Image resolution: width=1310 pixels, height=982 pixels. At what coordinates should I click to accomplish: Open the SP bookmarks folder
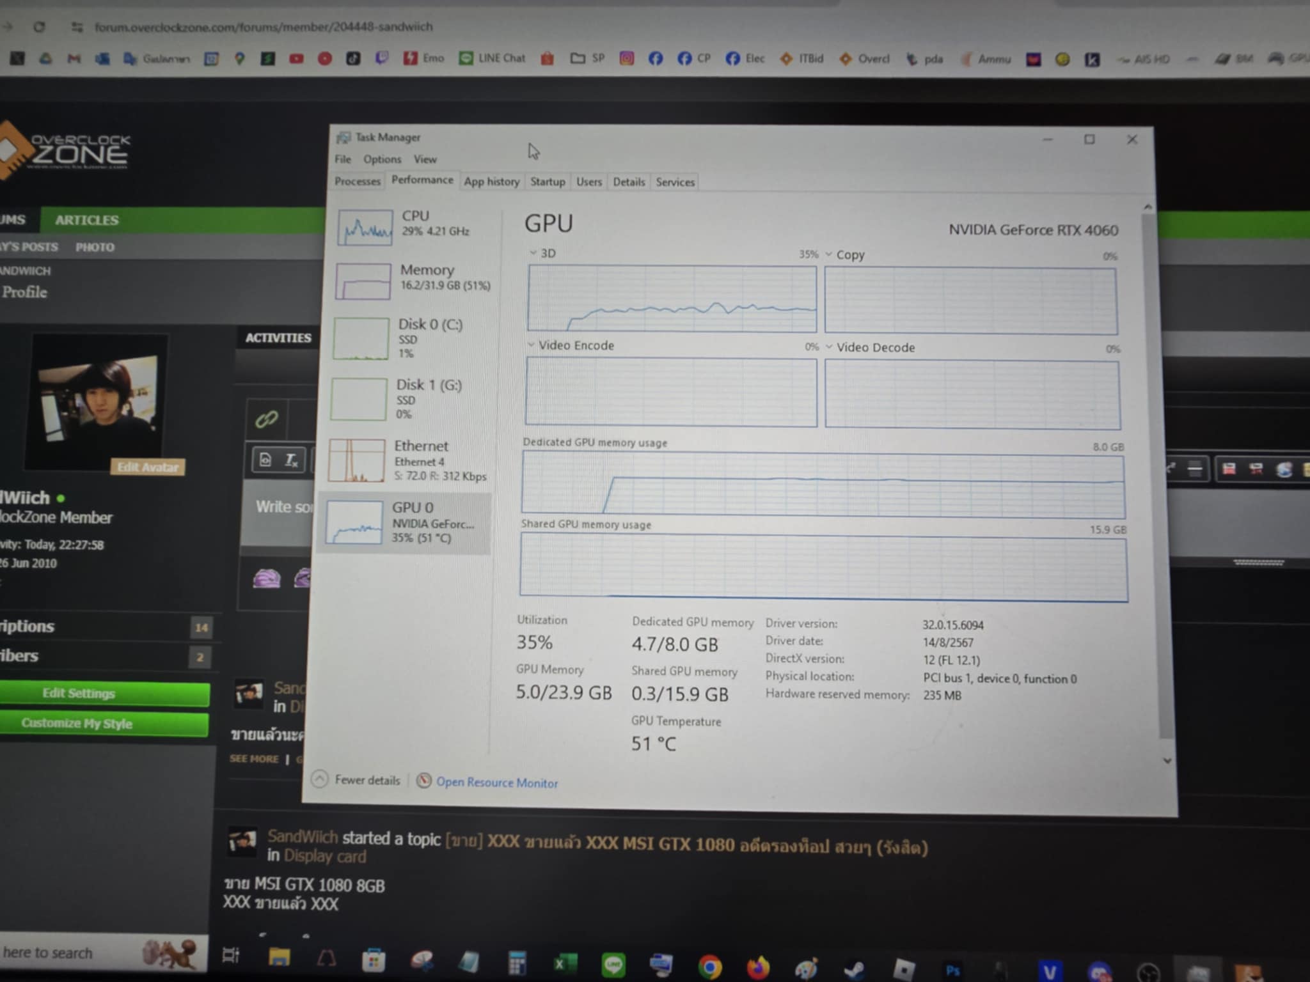click(587, 58)
